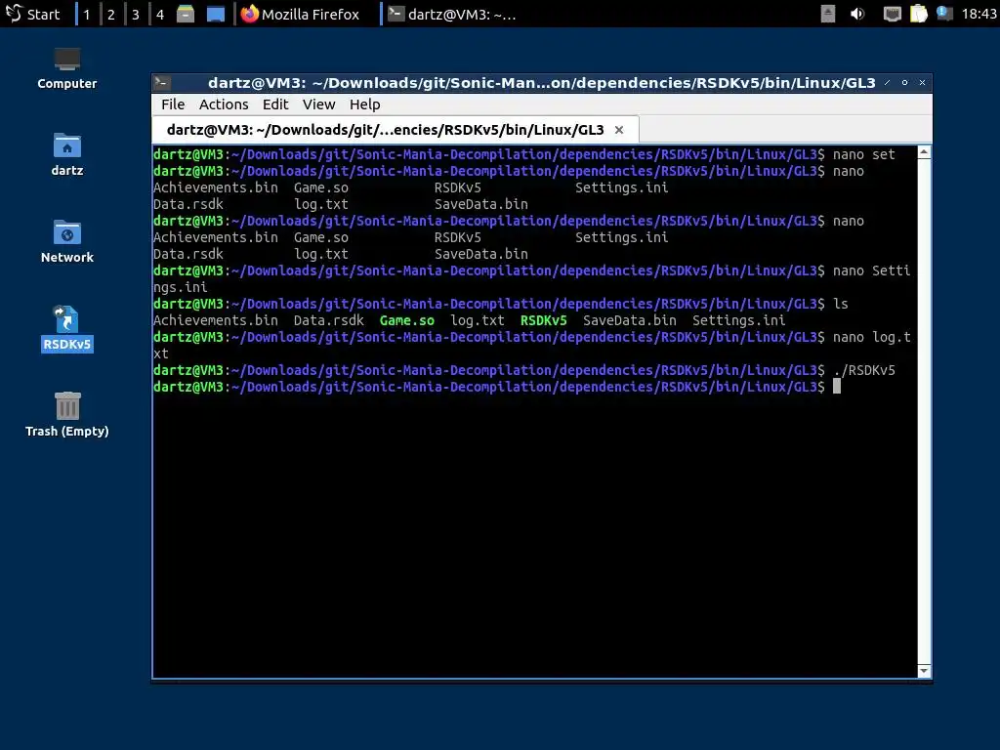
Task: Click the terminal vertical scrollbar track
Action: (x=924, y=411)
